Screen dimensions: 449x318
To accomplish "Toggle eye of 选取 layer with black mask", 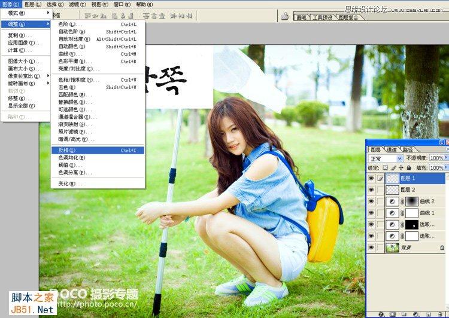I will click(371, 225).
